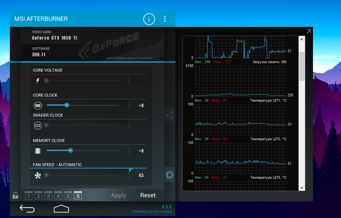Tap the back arrow navigation button
341x218 pixels.
[27, 209]
